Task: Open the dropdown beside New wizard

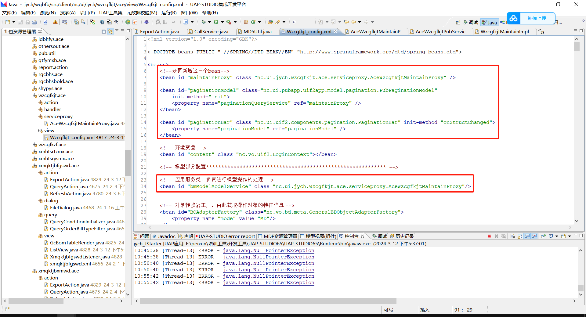Action: [x=14, y=22]
